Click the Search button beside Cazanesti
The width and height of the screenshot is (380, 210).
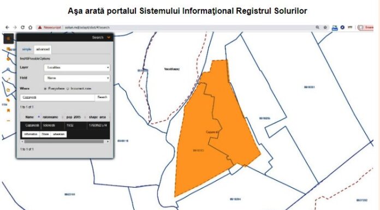pos(102,98)
